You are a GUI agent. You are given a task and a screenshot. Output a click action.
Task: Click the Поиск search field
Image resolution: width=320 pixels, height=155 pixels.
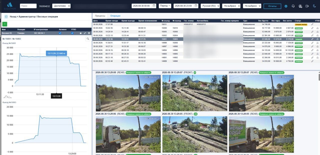point(28,6)
